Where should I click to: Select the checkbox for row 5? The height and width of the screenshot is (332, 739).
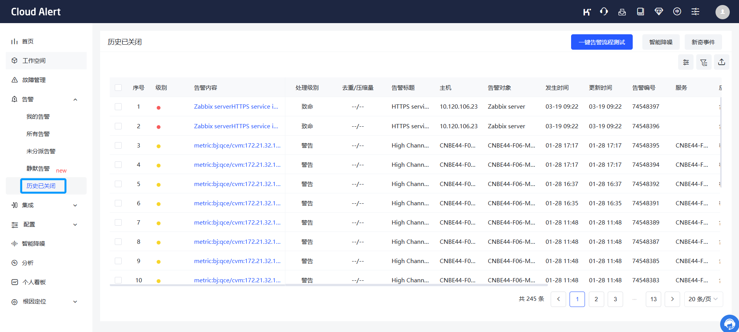tap(118, 184)
